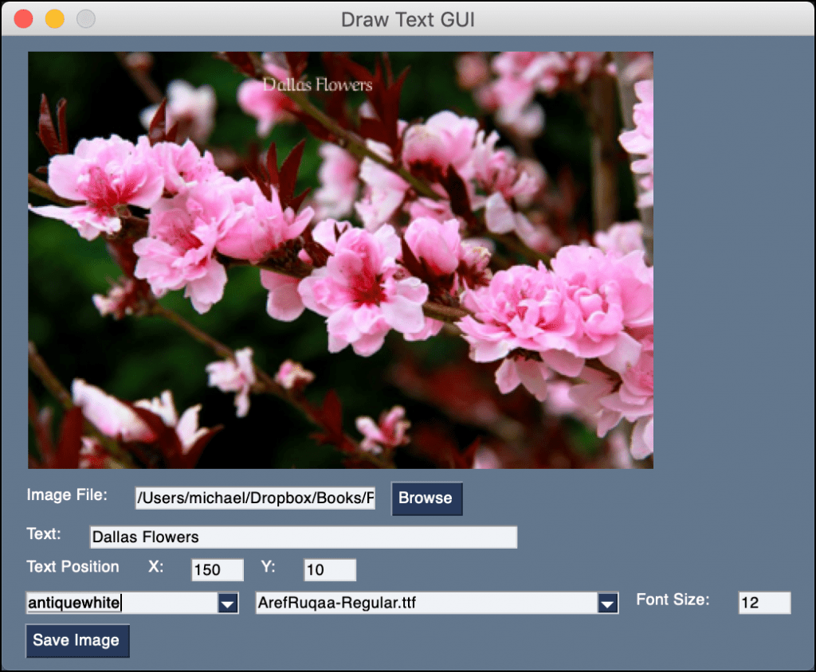Close the Draw Text GUI window

(23, 19)
